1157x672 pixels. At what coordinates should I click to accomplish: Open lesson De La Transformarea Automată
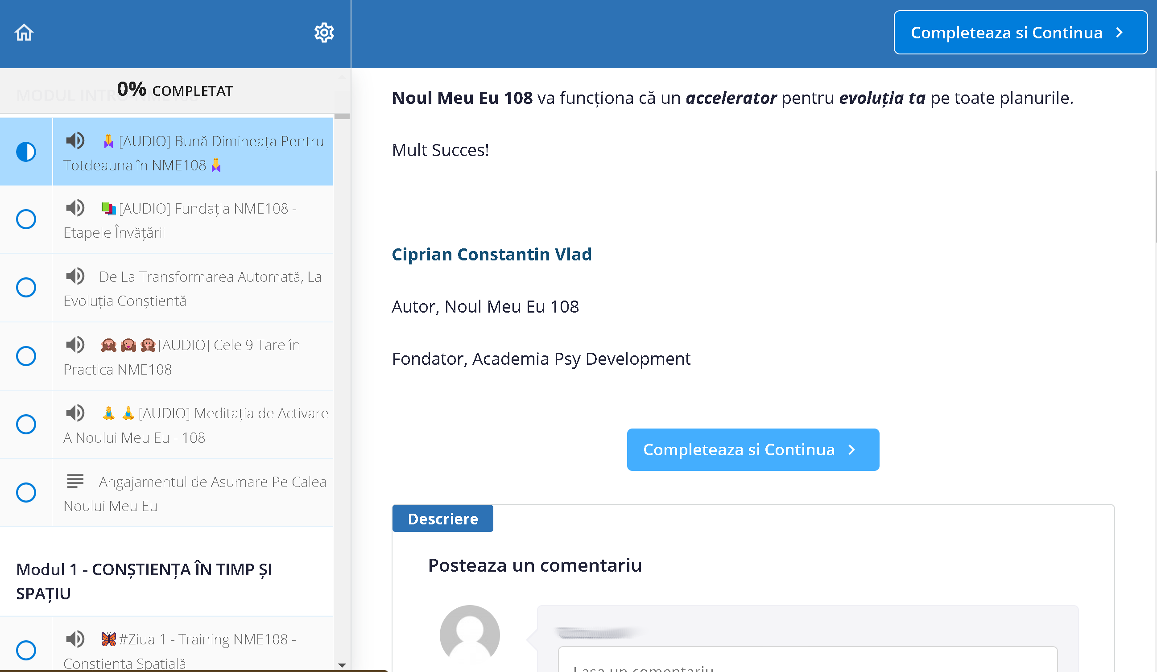pos(193,288)
